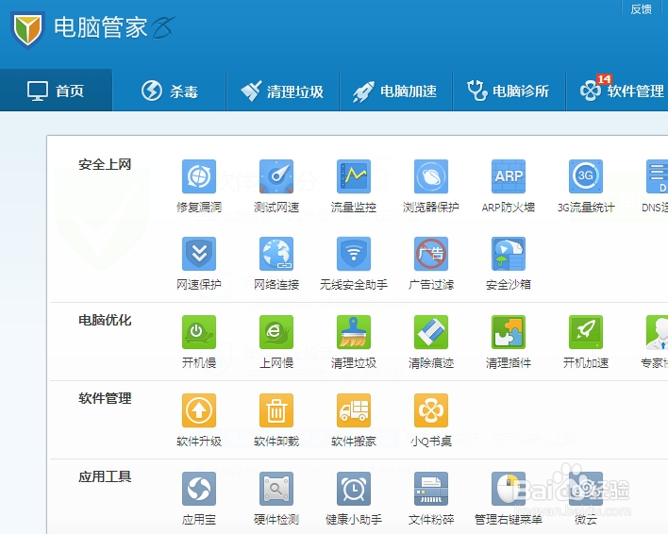Screen dimensions: 668x534
Task: Open 小Q书桌 tool
Action: coord(431,410)
